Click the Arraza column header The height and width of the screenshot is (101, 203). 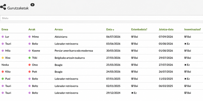pos(59,29)
